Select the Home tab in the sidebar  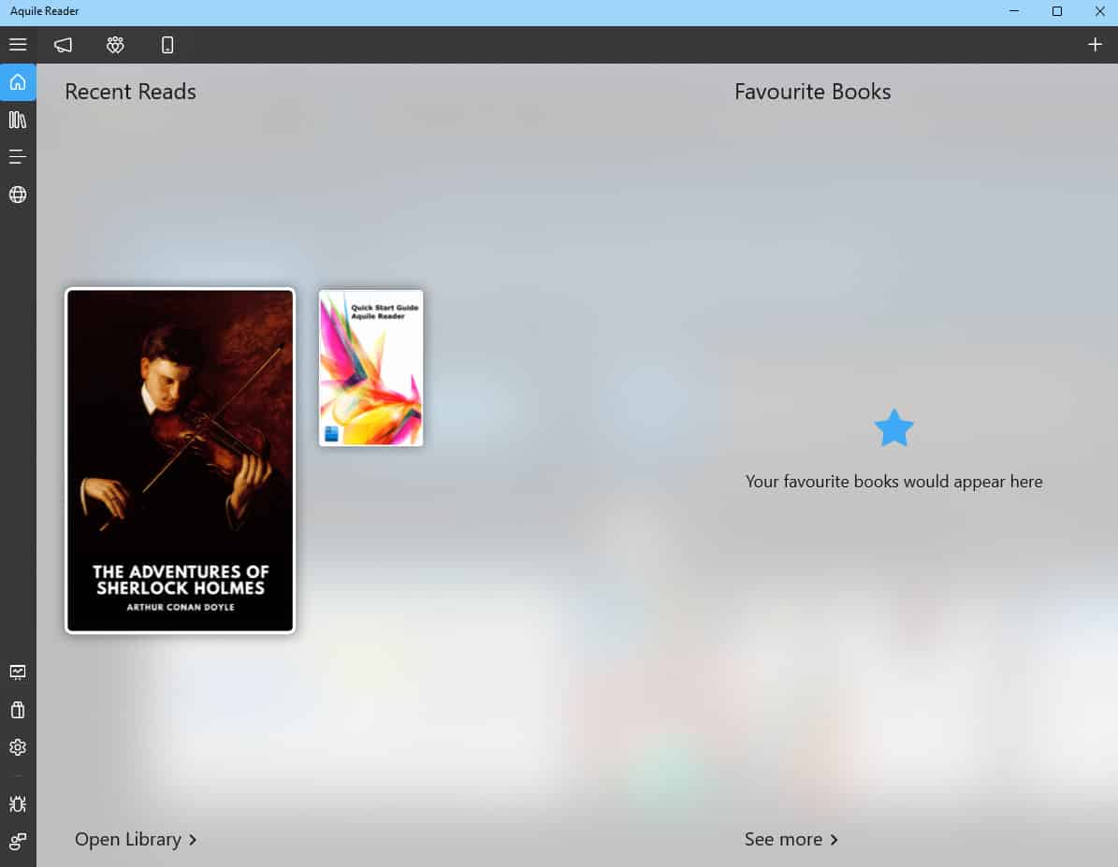18,81
